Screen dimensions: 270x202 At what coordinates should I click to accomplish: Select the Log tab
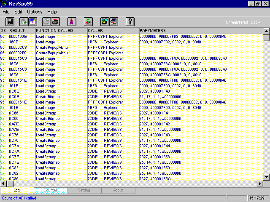tap(17, 190)
